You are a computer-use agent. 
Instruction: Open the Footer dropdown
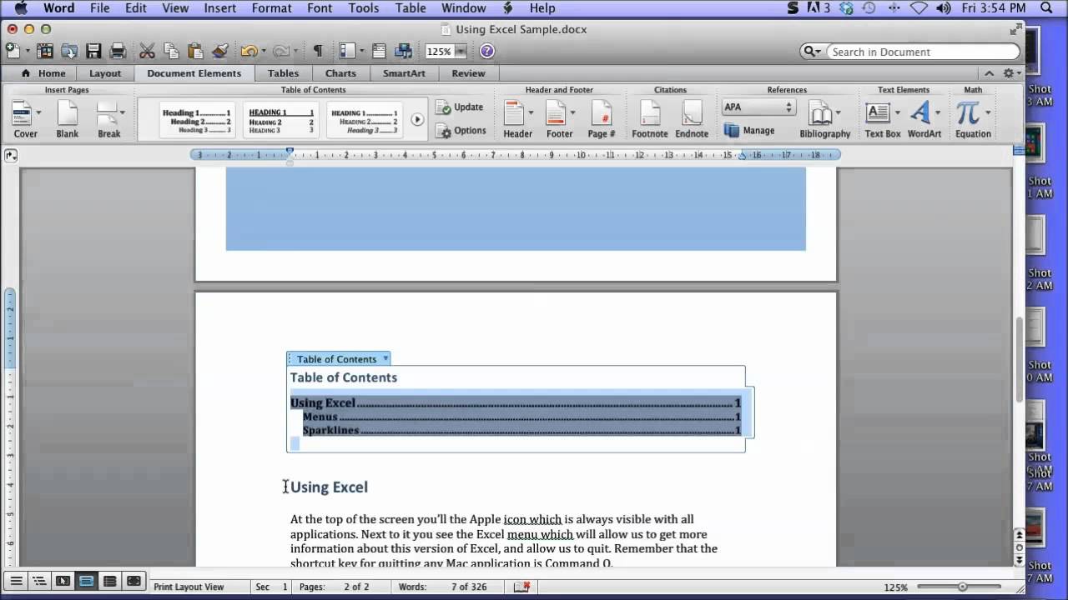tap(572, 112)
